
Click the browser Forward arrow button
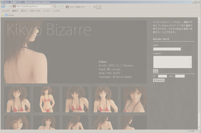pyautogui.click(x=8, y=6)
